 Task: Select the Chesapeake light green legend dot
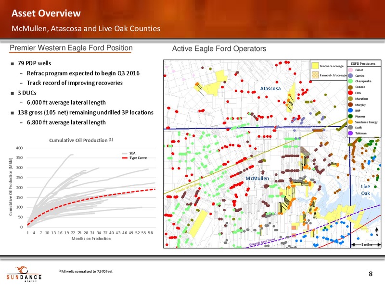(x=350, y=81)
